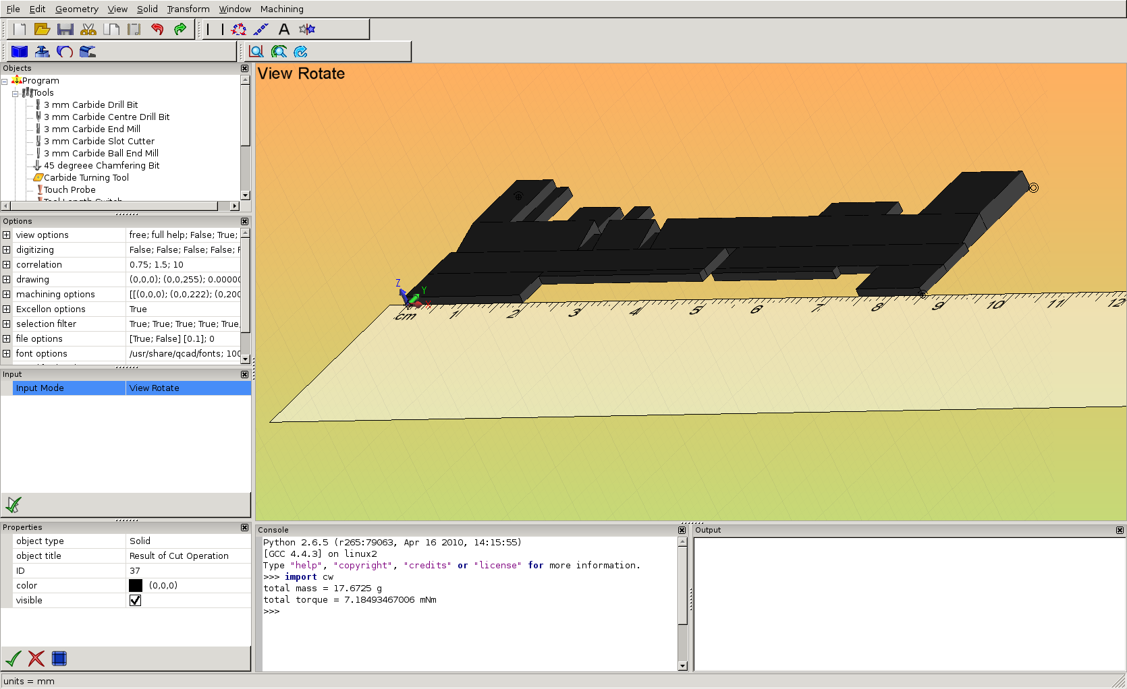
Task: Click the Console scrollbar down arrow
Action: pyautogui.click(x=682, y=666)
